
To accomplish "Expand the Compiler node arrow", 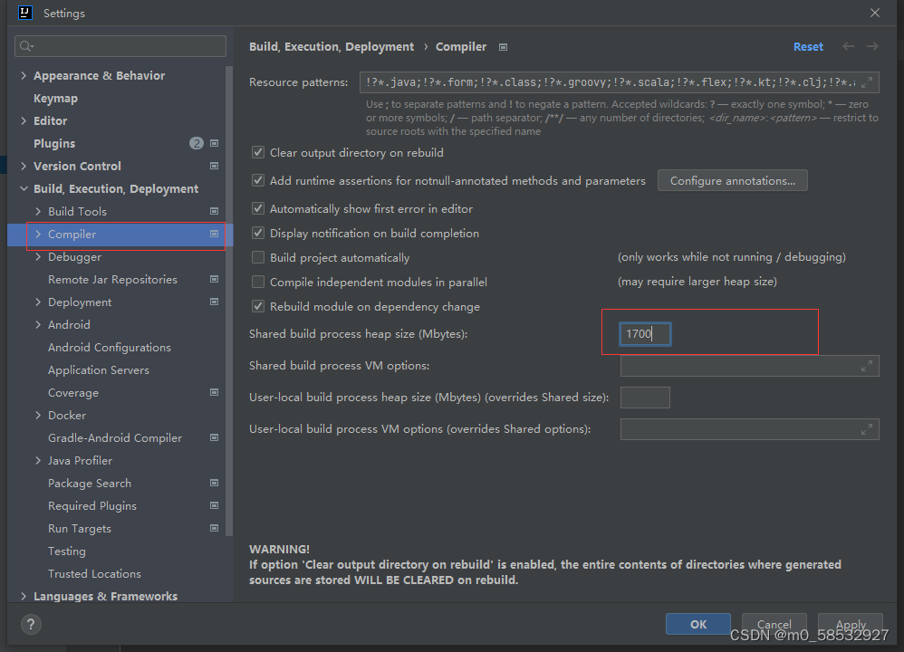I will tap(38, 234).
